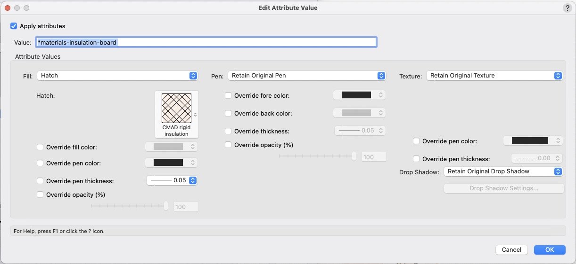This screenshot has height=264, width=576.
Task: Enable Override fill color checkbox
Action: (40, 148)
